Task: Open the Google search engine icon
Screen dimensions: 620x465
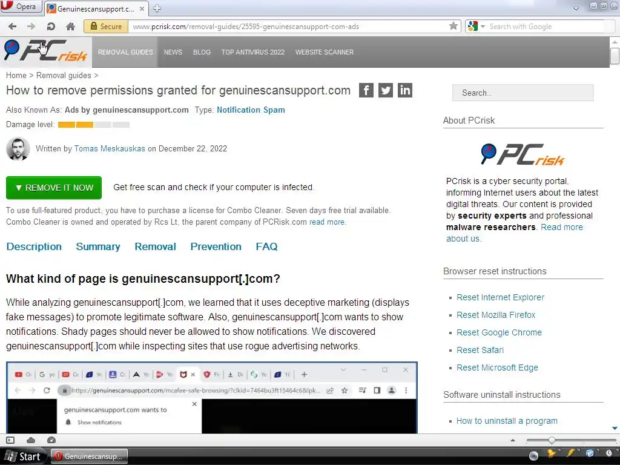Action: (x=472, y=27)
